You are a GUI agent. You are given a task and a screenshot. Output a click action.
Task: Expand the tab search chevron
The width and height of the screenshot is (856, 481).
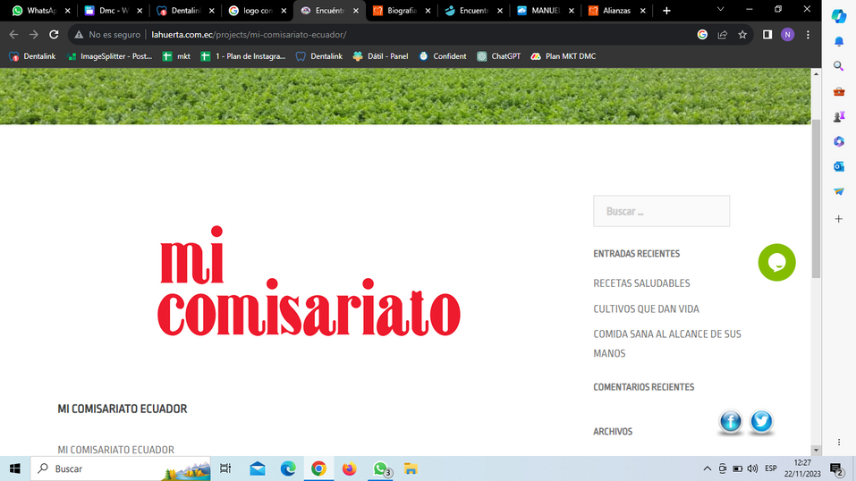click(x=720, y=10)
